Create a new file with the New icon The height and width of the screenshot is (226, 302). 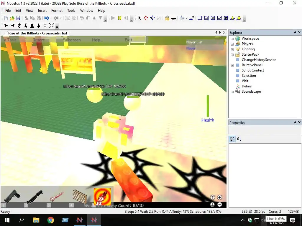tap(6, 18)
